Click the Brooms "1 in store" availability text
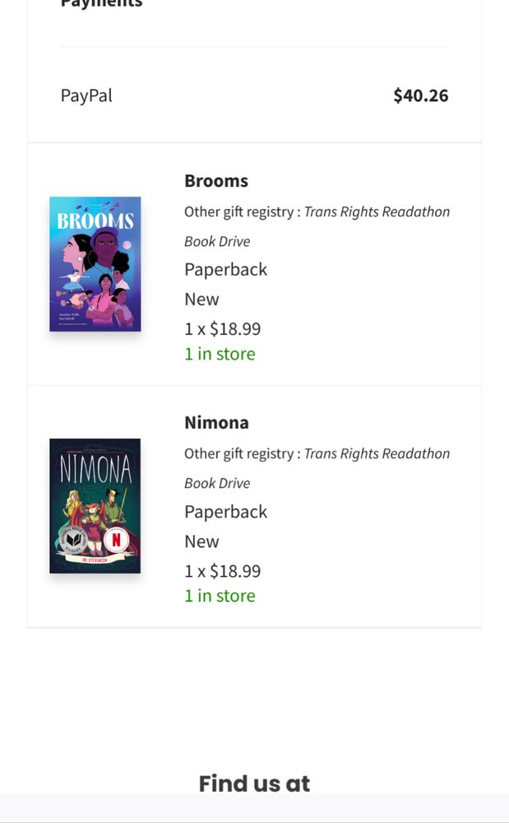The width and height of the screenshot is (509, 823). click(x=220, y=354)
